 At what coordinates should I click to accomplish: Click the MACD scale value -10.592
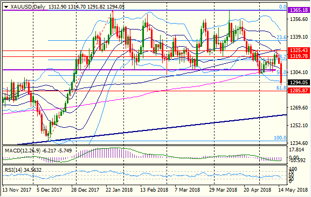[x=298, y=160]
